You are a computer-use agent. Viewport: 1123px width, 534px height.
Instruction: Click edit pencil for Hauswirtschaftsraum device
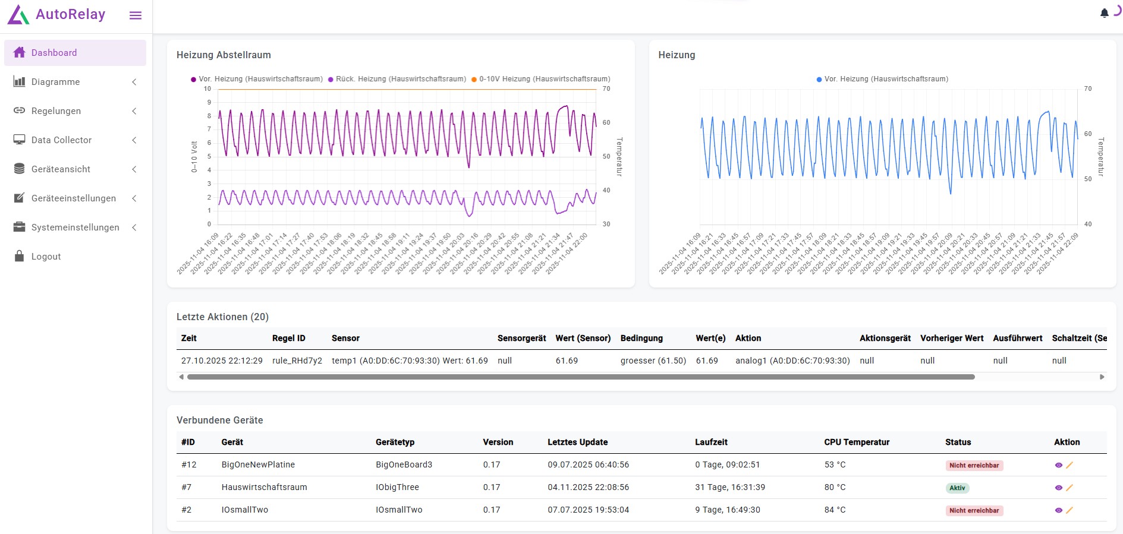click(x=1069, y=488)
